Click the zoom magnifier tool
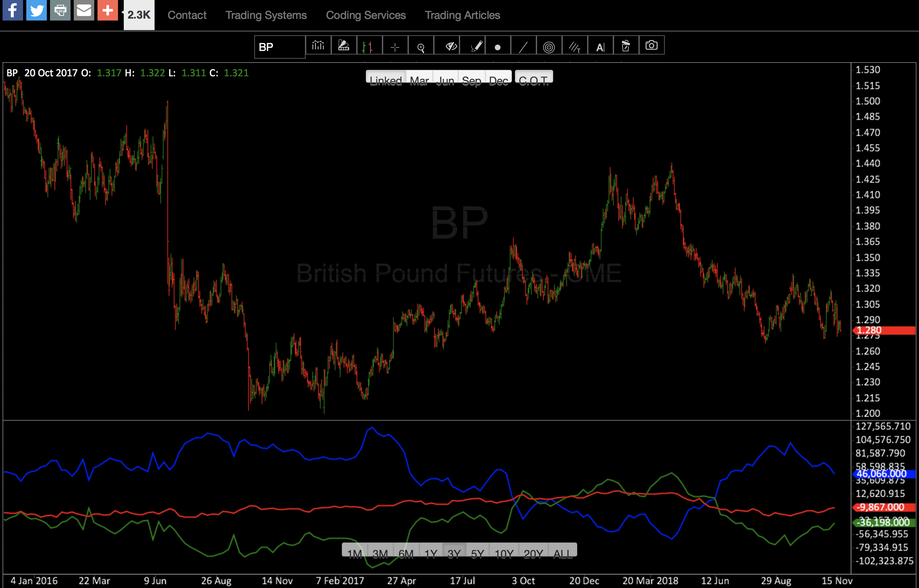Screen dimensions: 919x588 tap(421, 46)
